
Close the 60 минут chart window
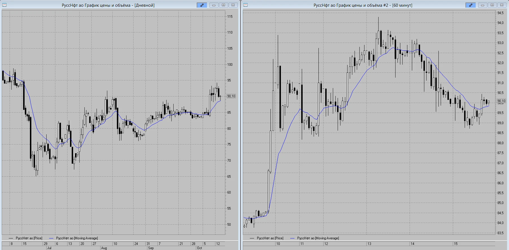502,5
